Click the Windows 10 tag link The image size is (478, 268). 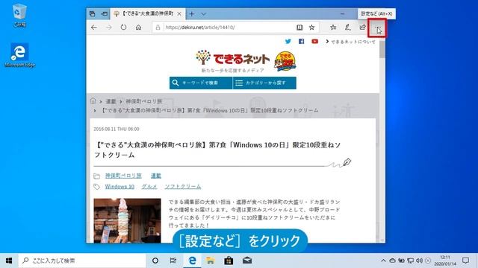(x=119, y=187)
